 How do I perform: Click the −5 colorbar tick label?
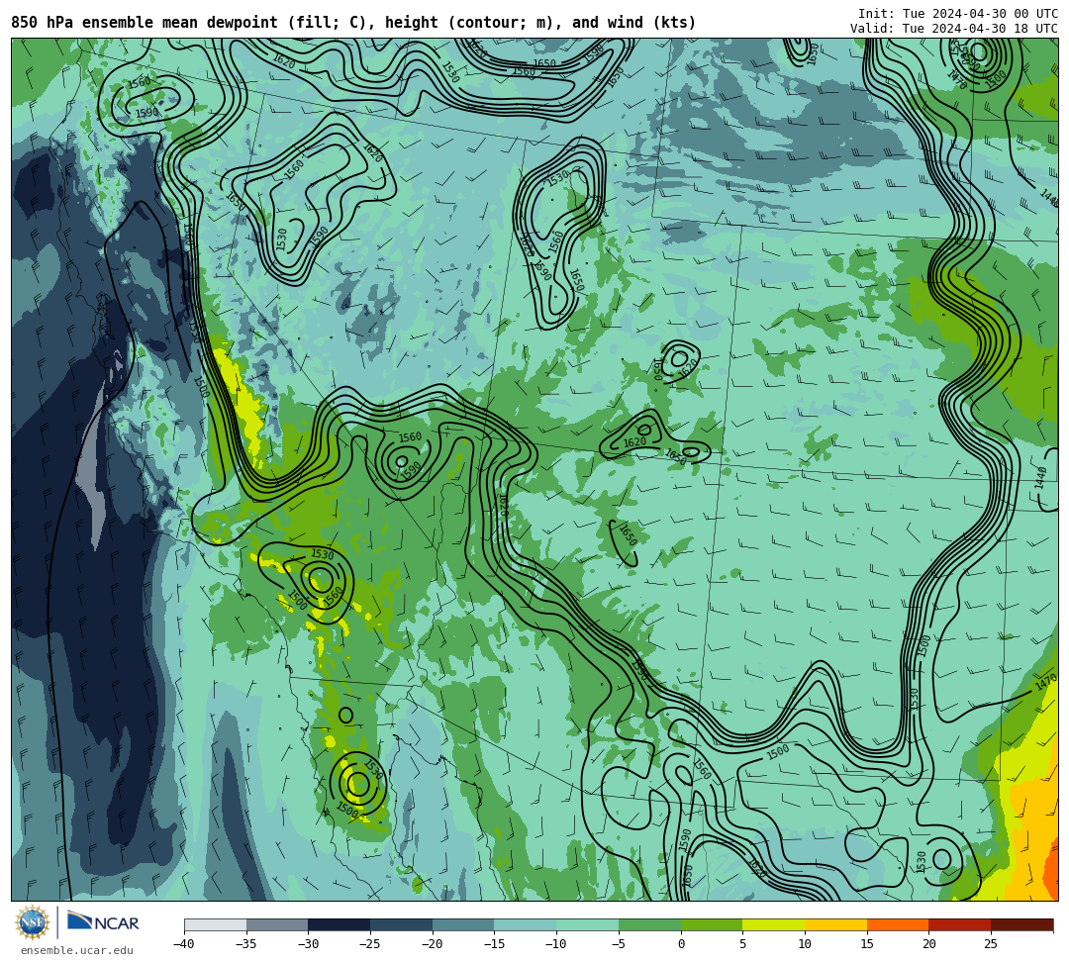618,944
